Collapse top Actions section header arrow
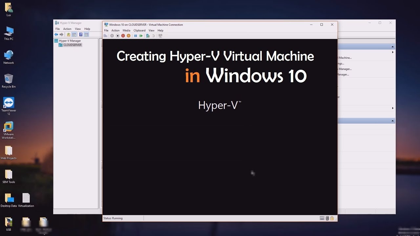This screenshot has width=420, height=236. [x=392, y=47]
